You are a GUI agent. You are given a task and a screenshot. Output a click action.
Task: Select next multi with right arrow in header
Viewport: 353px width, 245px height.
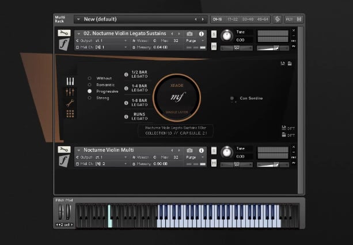(x=203, y=20)
